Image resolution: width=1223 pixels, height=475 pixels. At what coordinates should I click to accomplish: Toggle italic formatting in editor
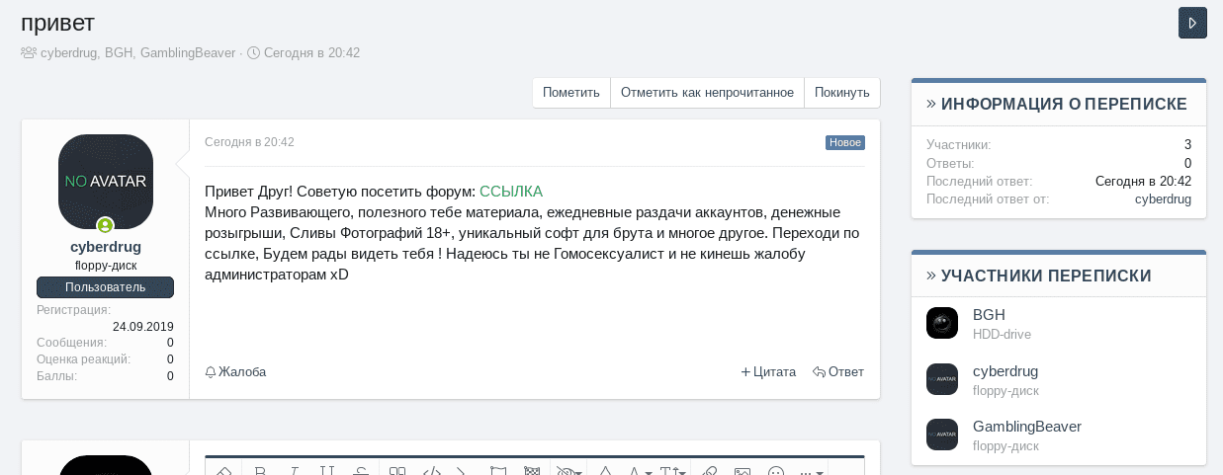[x=294, y=470]
